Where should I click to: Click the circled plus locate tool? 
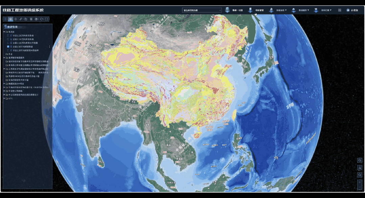click(x=16, y=19)
